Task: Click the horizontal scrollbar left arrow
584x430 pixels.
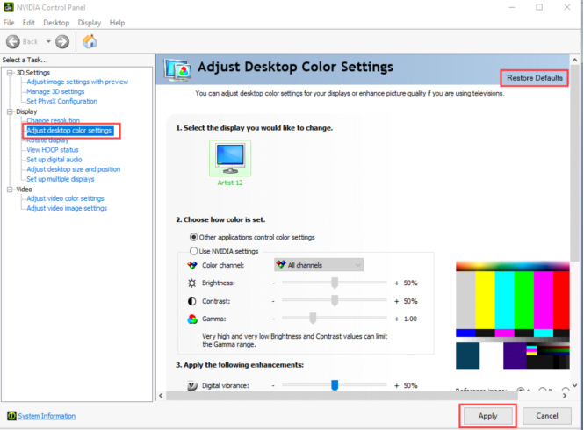Action: click(161, 396)
